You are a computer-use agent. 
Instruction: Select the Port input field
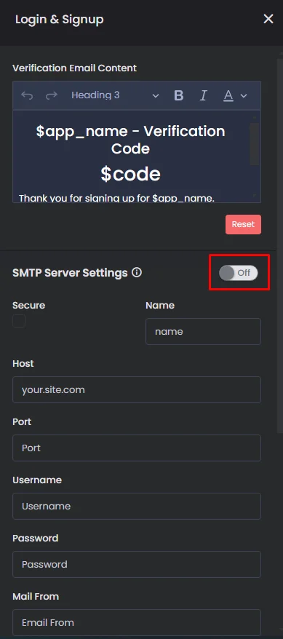pyautogui.click(x=137, y=448)
